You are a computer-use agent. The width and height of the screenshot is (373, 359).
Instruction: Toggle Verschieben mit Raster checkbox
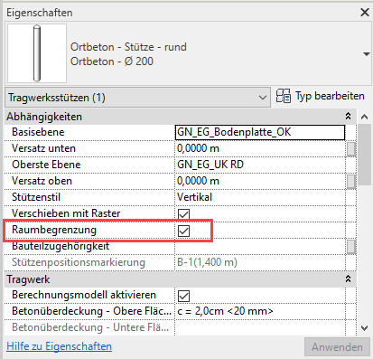(x=183, y=214)
